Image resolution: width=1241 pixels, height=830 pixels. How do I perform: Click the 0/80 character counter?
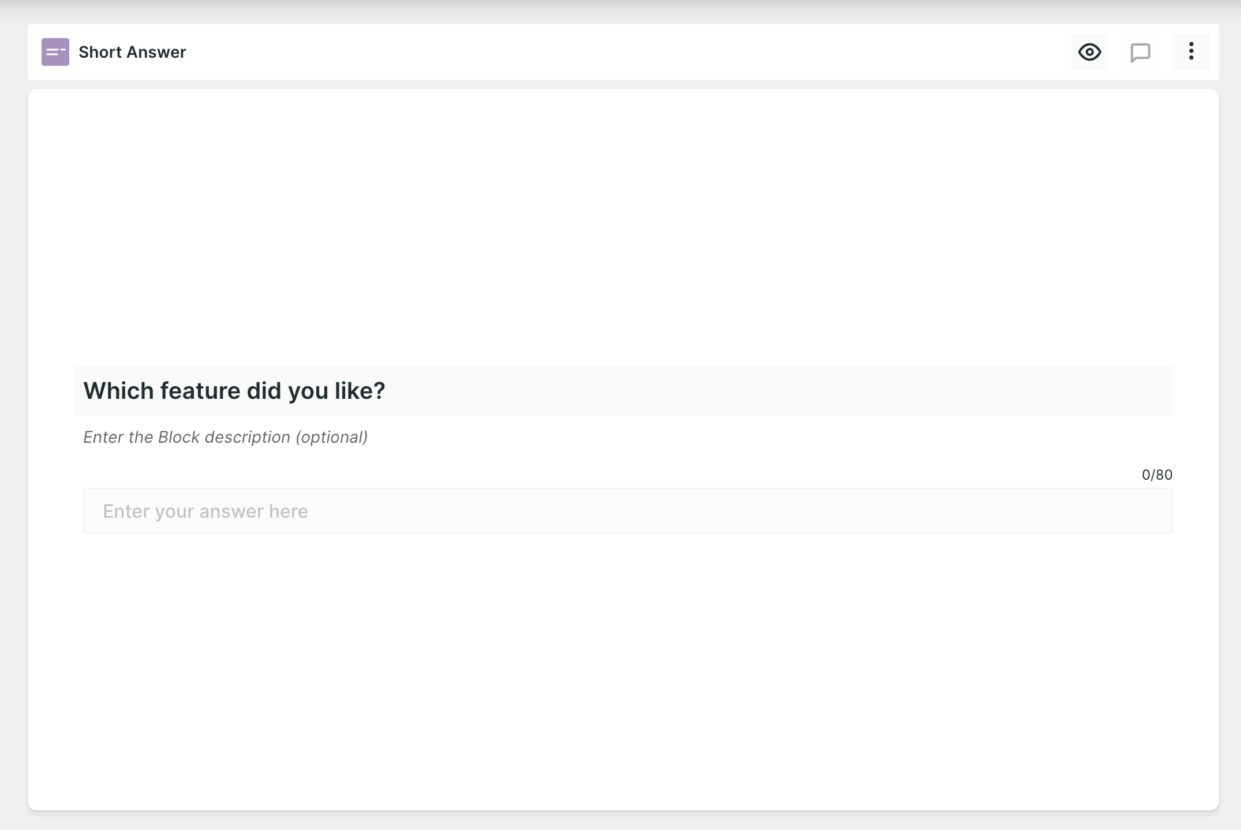point(1157,474)
